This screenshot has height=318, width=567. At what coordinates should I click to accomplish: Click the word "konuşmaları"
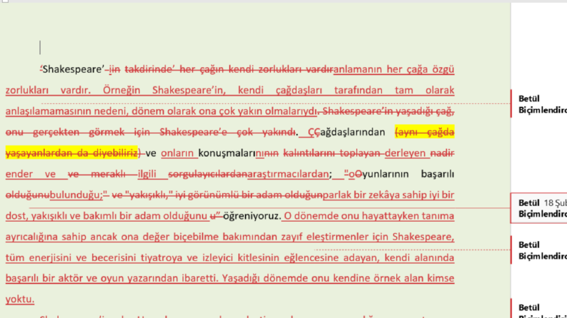(227, 153)
